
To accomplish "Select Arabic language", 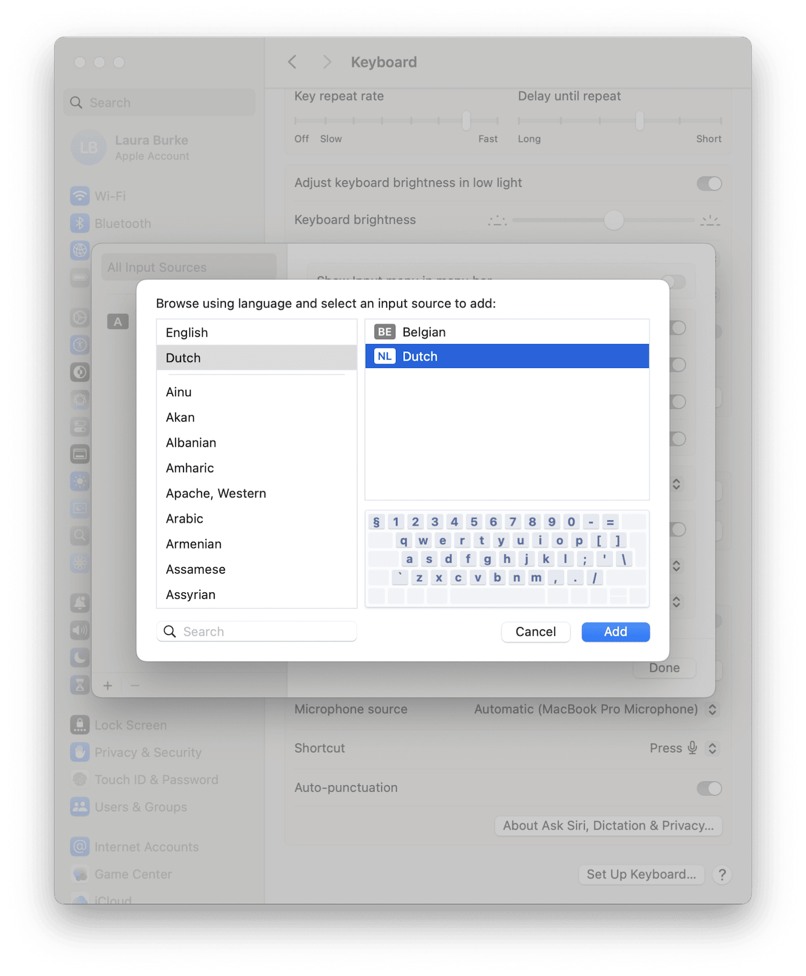I will 256,518.
